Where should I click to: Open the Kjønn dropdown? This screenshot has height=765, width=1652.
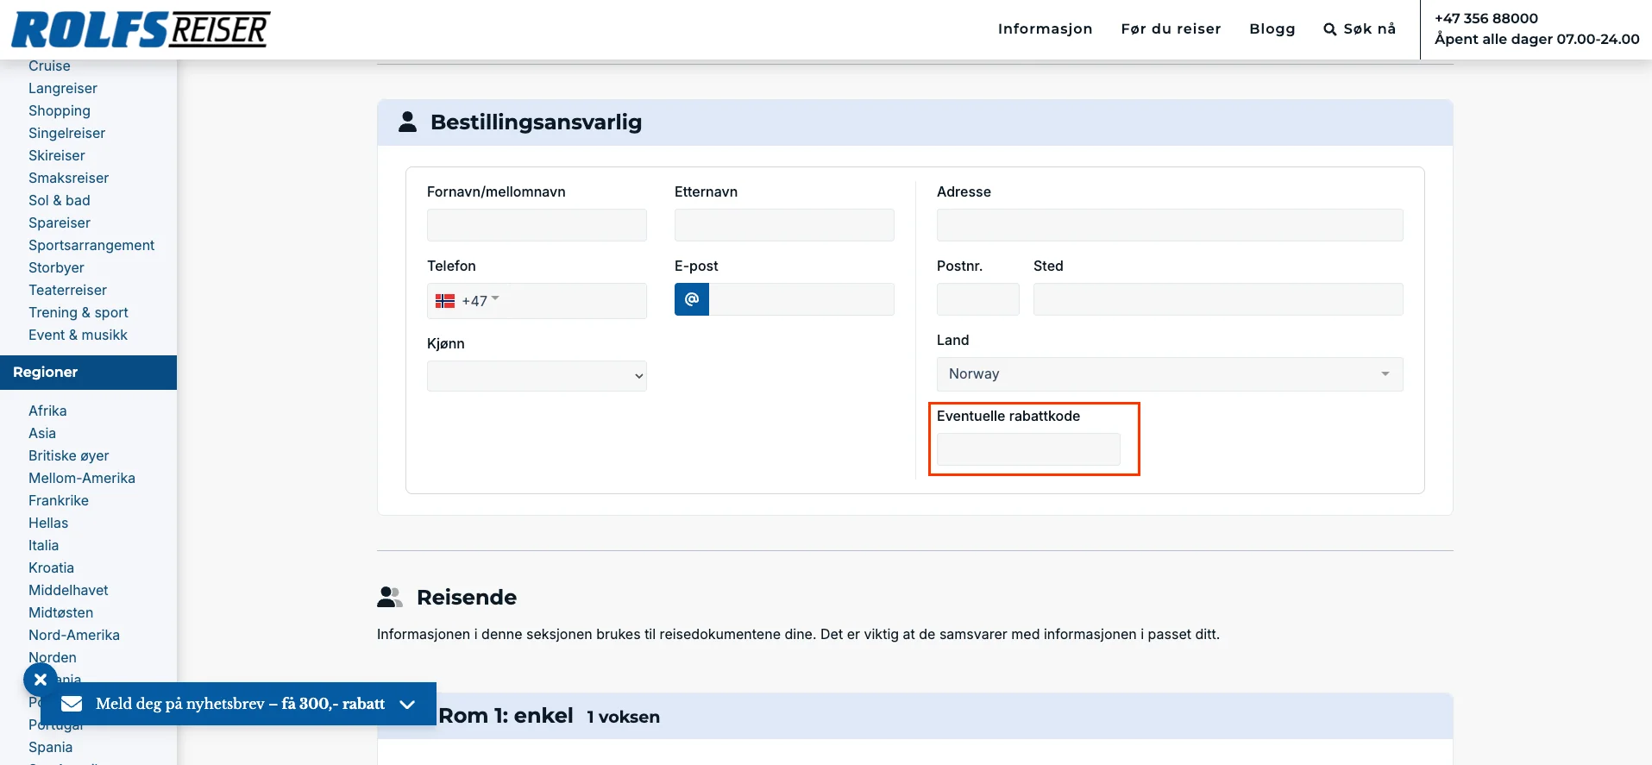pyautogui.click(x=537, y=376)
